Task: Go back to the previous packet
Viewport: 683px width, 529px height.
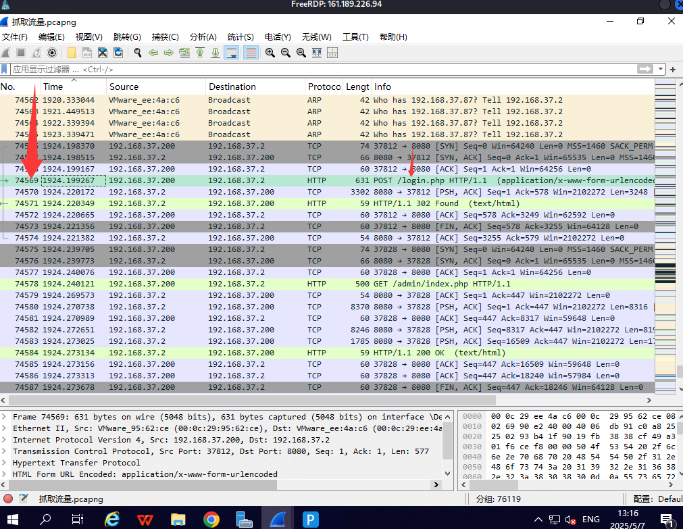Action: pyautogui.click(x=153, y=53)
